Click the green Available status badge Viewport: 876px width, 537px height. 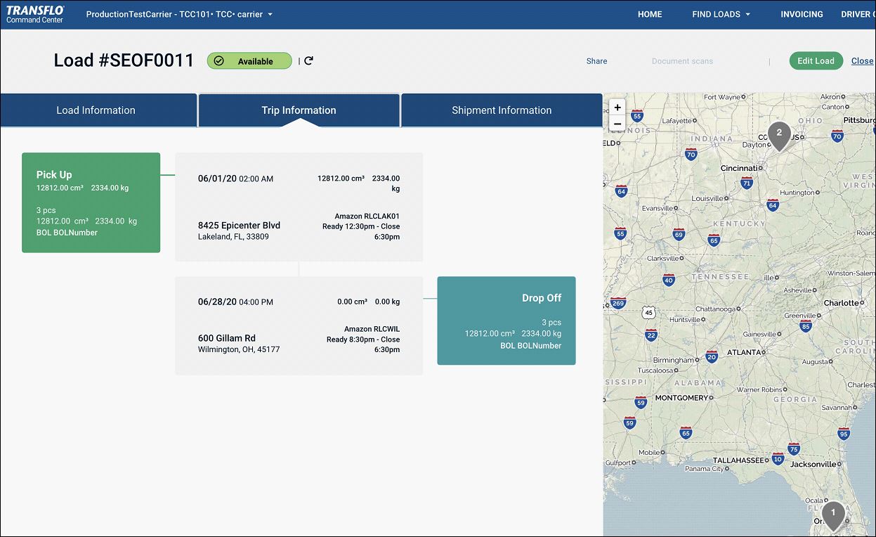tap(249, 60)
